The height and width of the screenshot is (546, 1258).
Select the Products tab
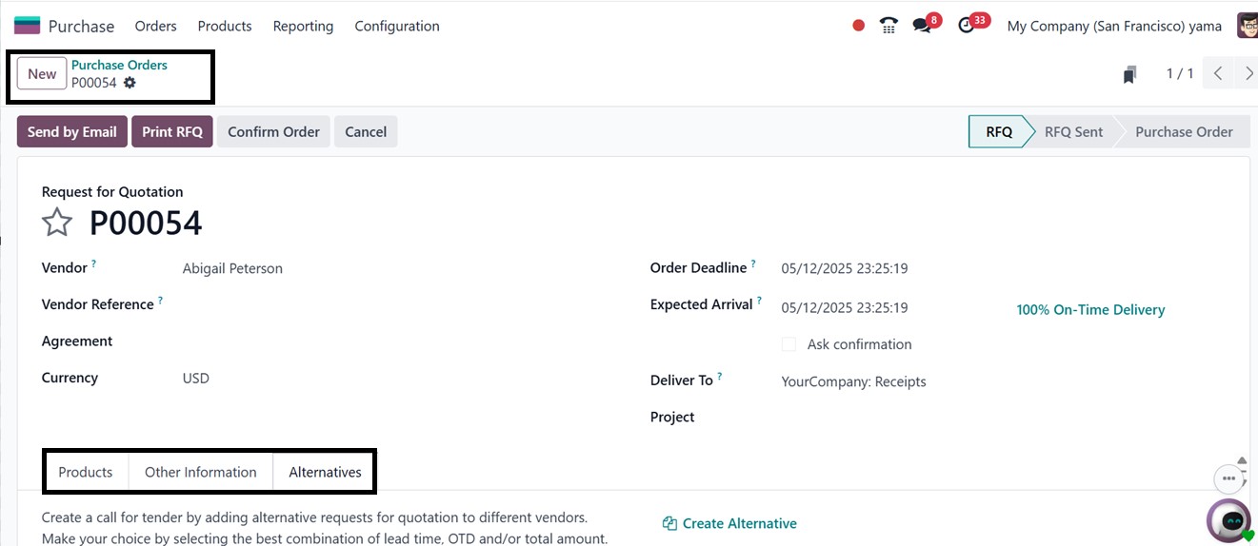tap(86, 472)
